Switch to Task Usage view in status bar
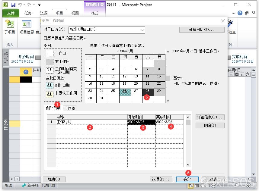The height and width of the screenshot is (191, 259). point(197,186)
